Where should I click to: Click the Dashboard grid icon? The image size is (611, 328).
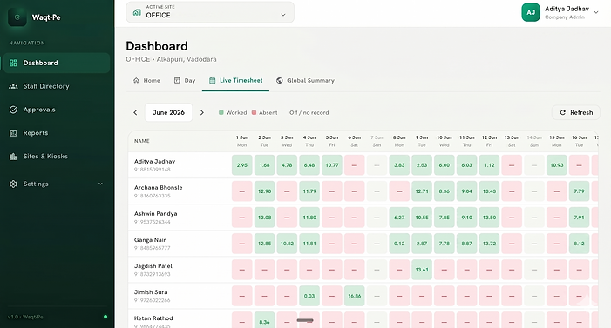coord(13,63)
